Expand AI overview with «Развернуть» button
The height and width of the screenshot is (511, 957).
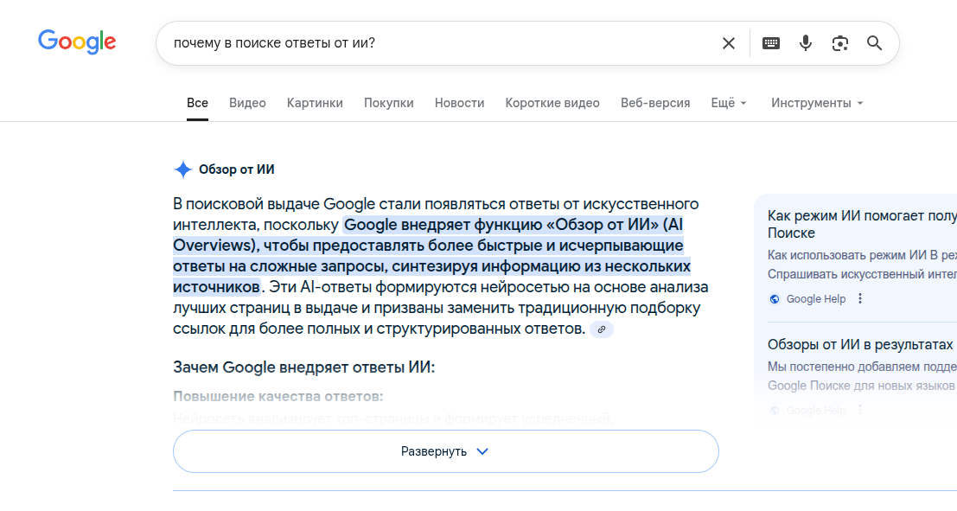pyautogui.click(x=445, y=451)
